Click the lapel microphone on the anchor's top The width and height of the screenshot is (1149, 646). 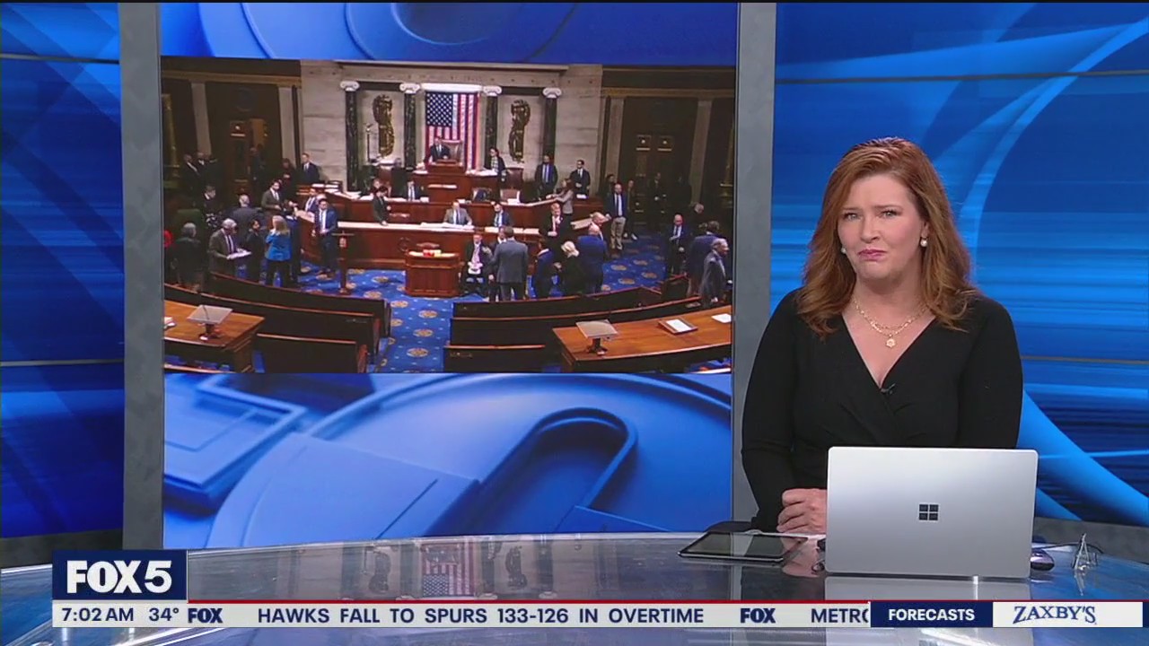887,388
